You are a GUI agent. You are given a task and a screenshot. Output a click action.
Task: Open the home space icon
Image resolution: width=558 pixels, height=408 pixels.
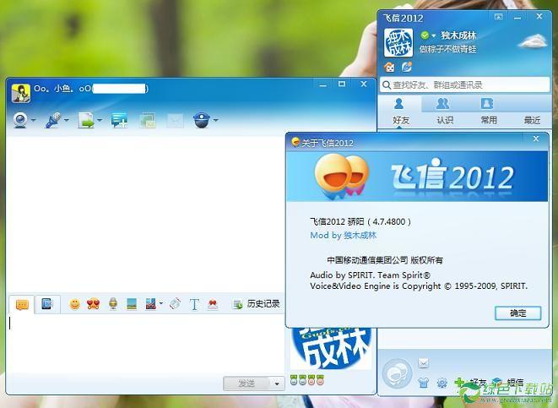[x=390, y=67]
